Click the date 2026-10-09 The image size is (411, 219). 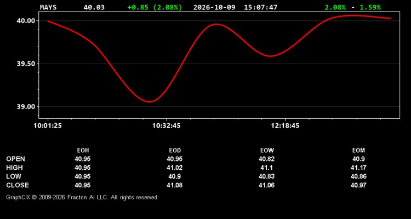tap(214, 7)
